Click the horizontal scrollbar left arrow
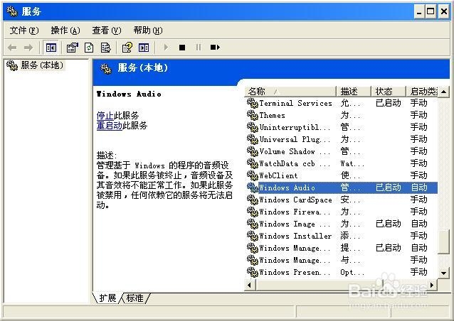The image size is (454, 321). 250,285
